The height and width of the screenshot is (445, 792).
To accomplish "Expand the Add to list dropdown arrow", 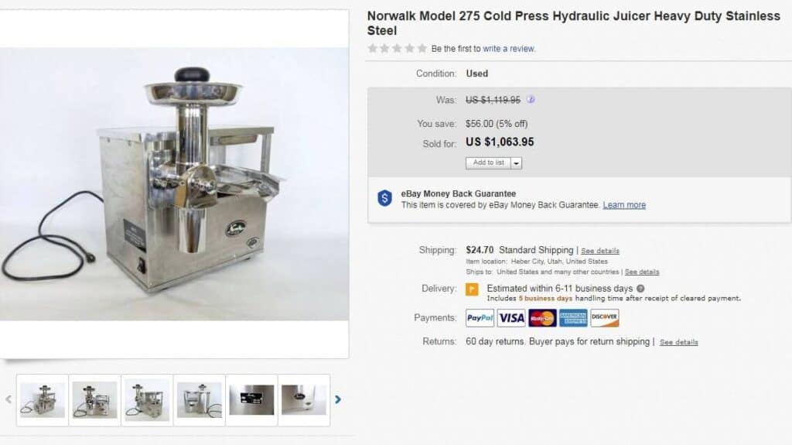I will pos(516,163).
